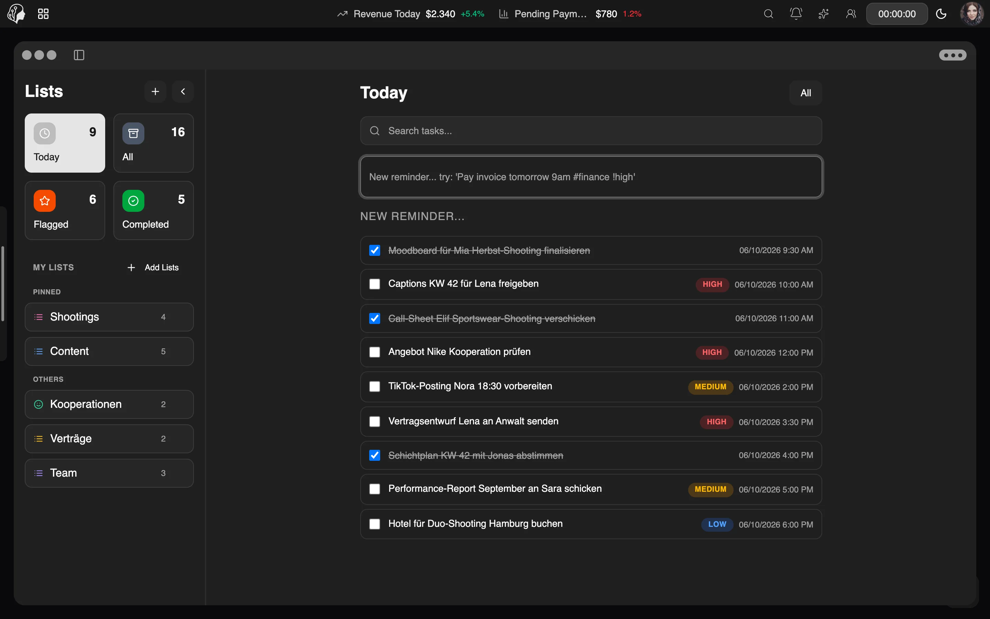Click the Completed green check icon

click(x=133, y=200)
